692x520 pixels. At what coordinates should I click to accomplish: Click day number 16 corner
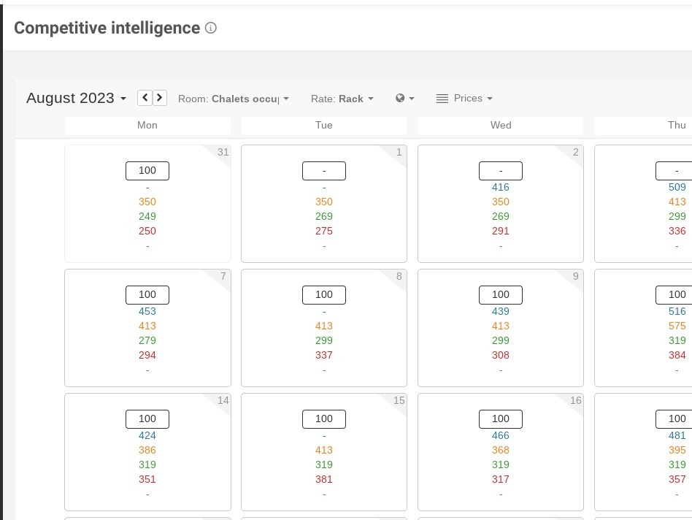[x=575, y=400]
